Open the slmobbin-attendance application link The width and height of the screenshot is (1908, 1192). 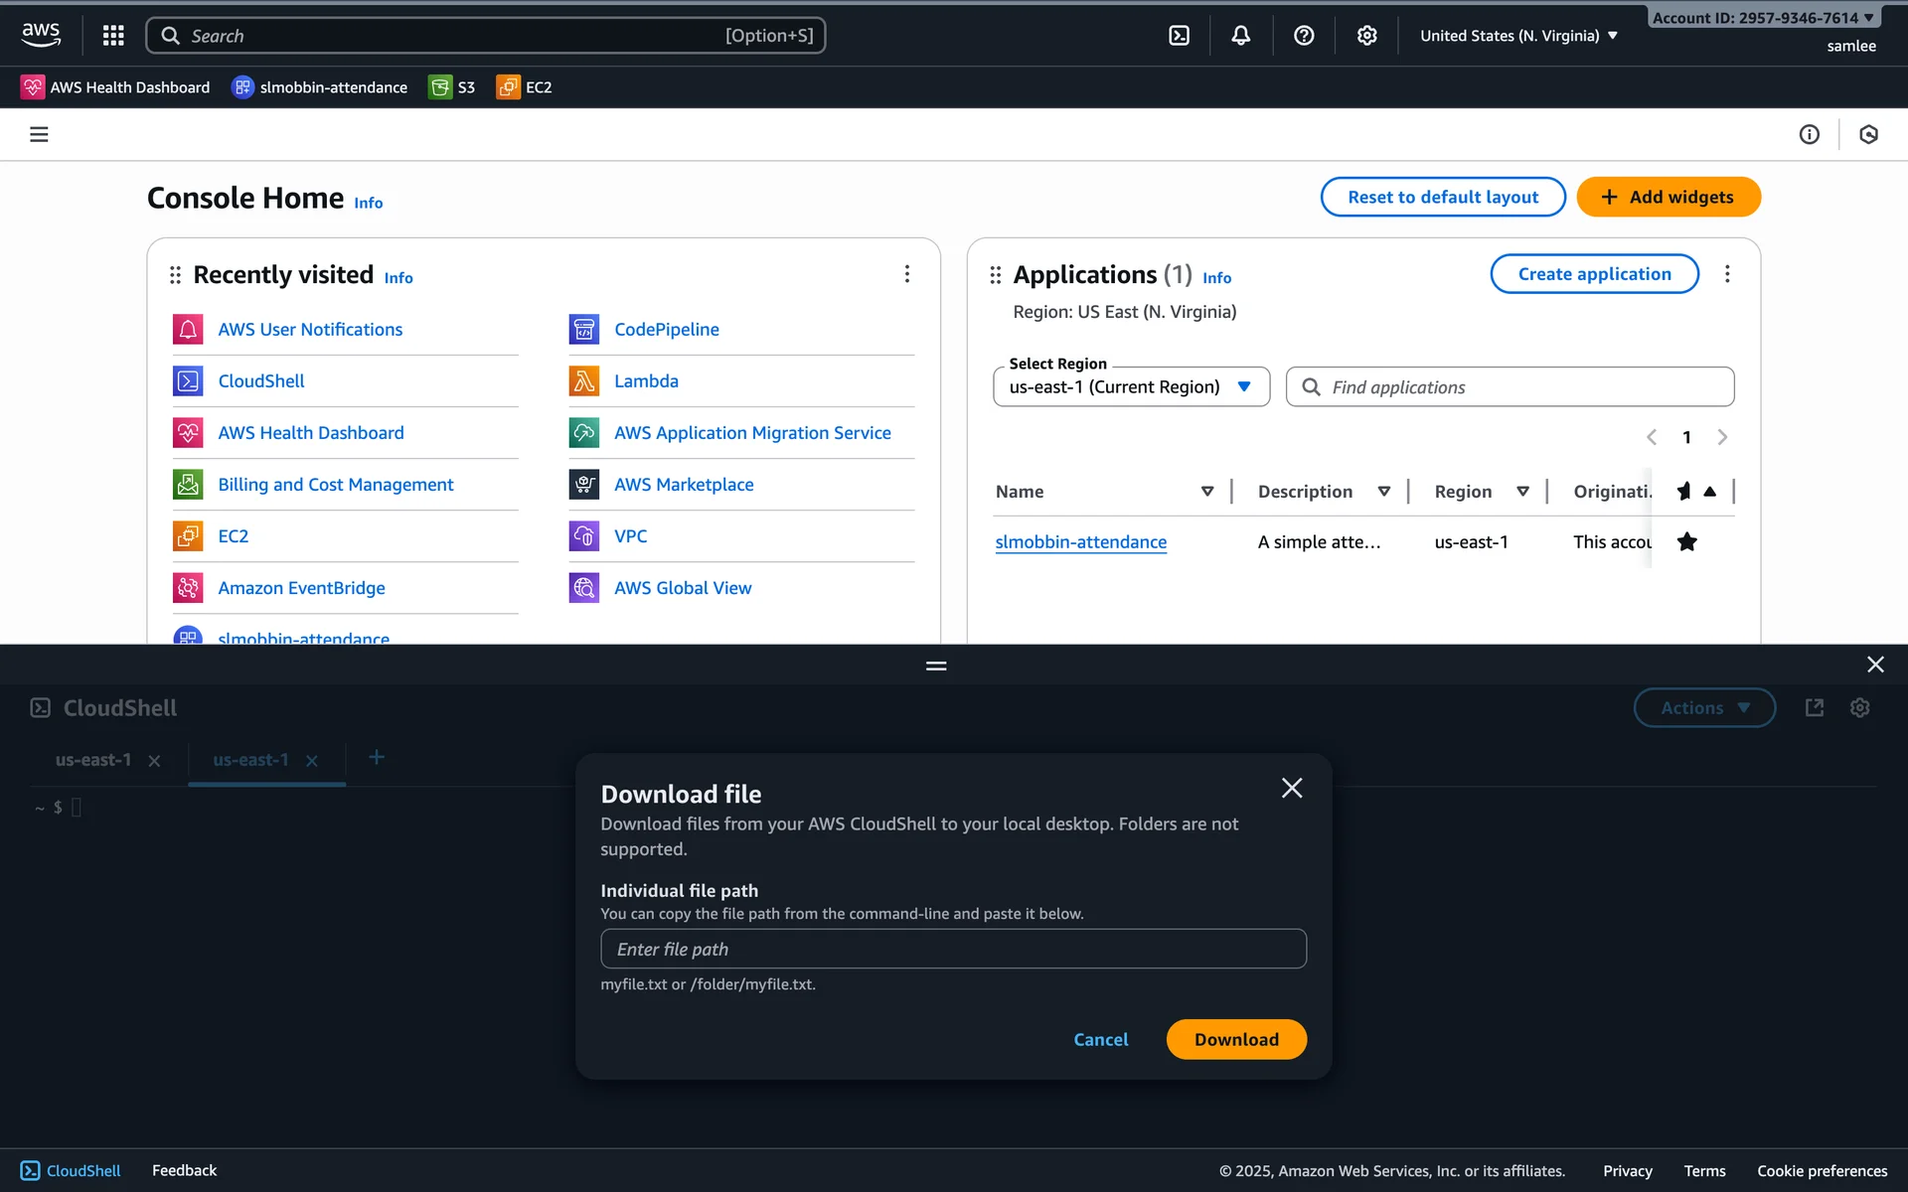click(1080, 541)
